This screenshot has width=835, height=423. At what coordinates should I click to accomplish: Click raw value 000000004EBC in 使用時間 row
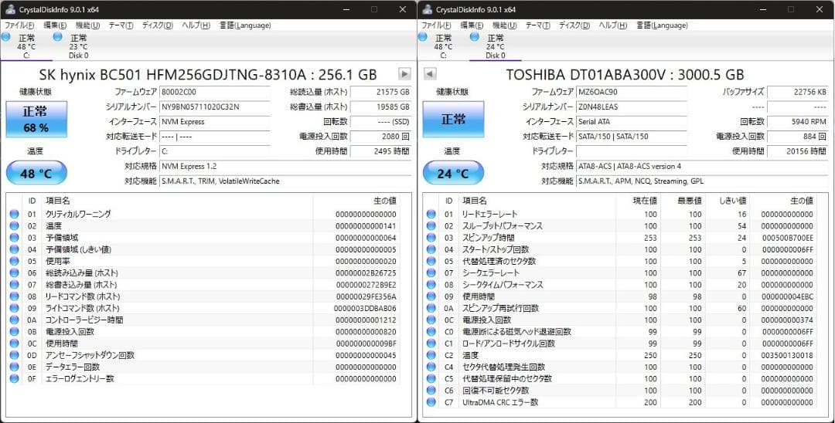pyautogui.click(x=787, y=296)
